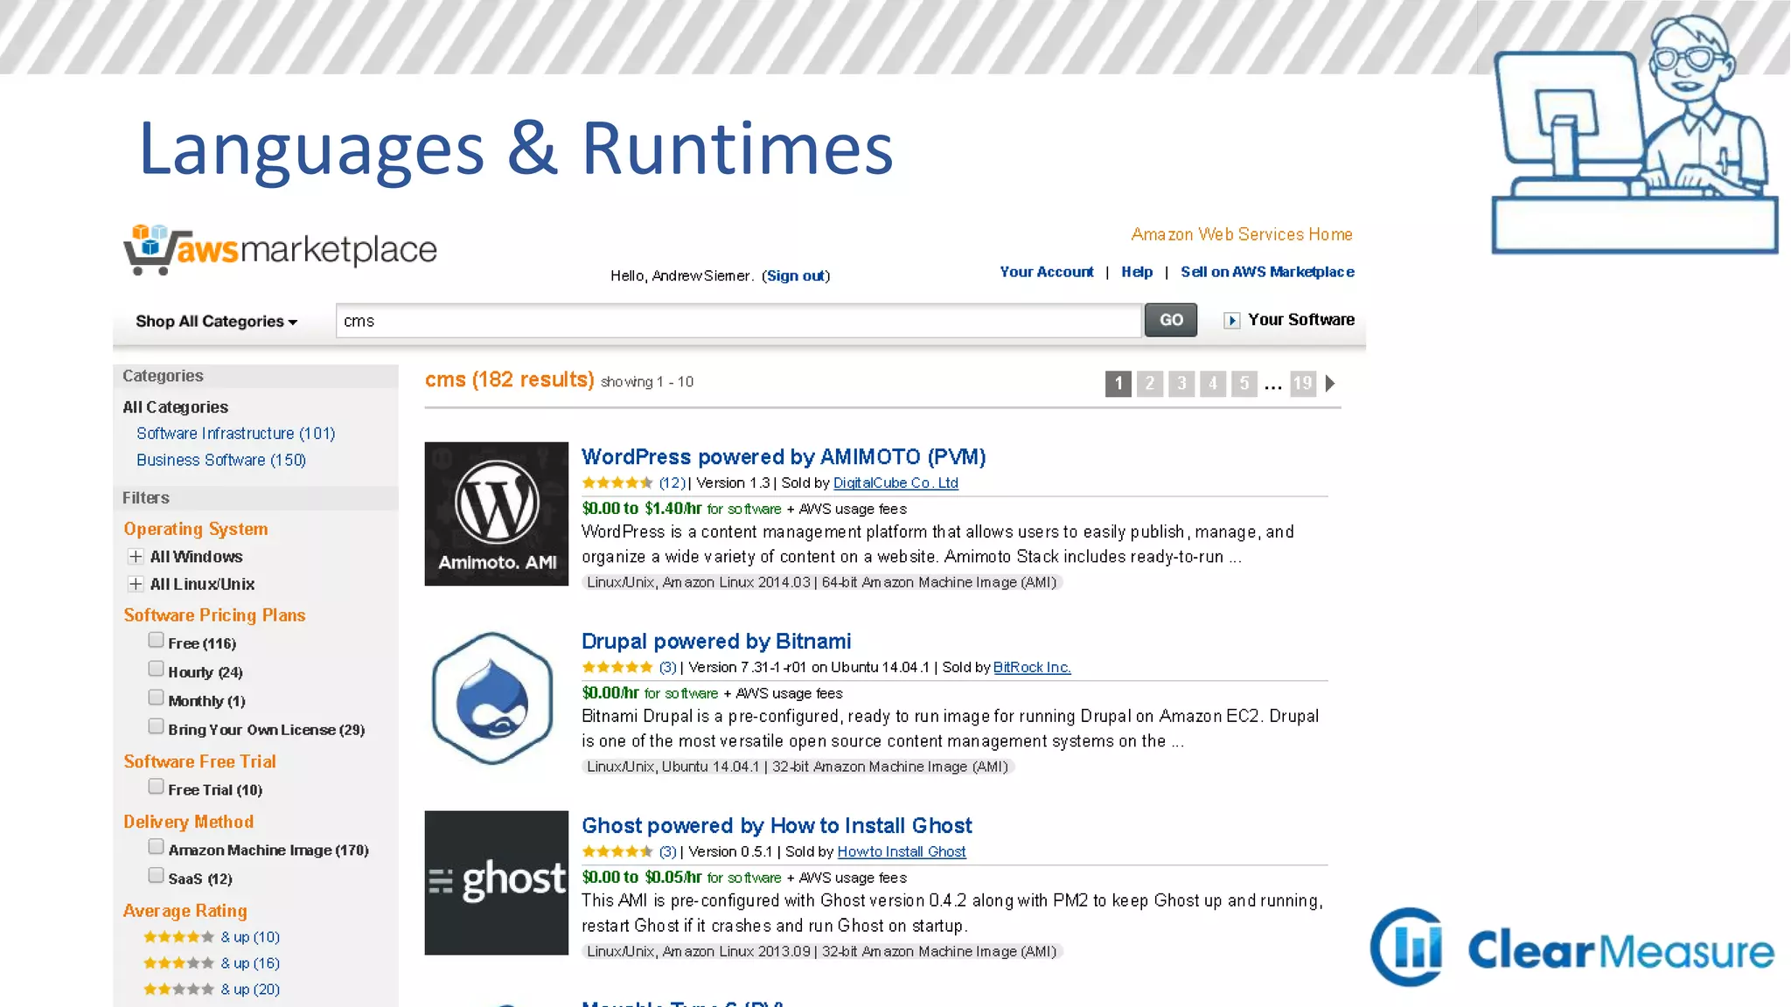
Task: Open WordPress powered by AMIMOTO (PVM) title
Action: [x=784, y=457]
